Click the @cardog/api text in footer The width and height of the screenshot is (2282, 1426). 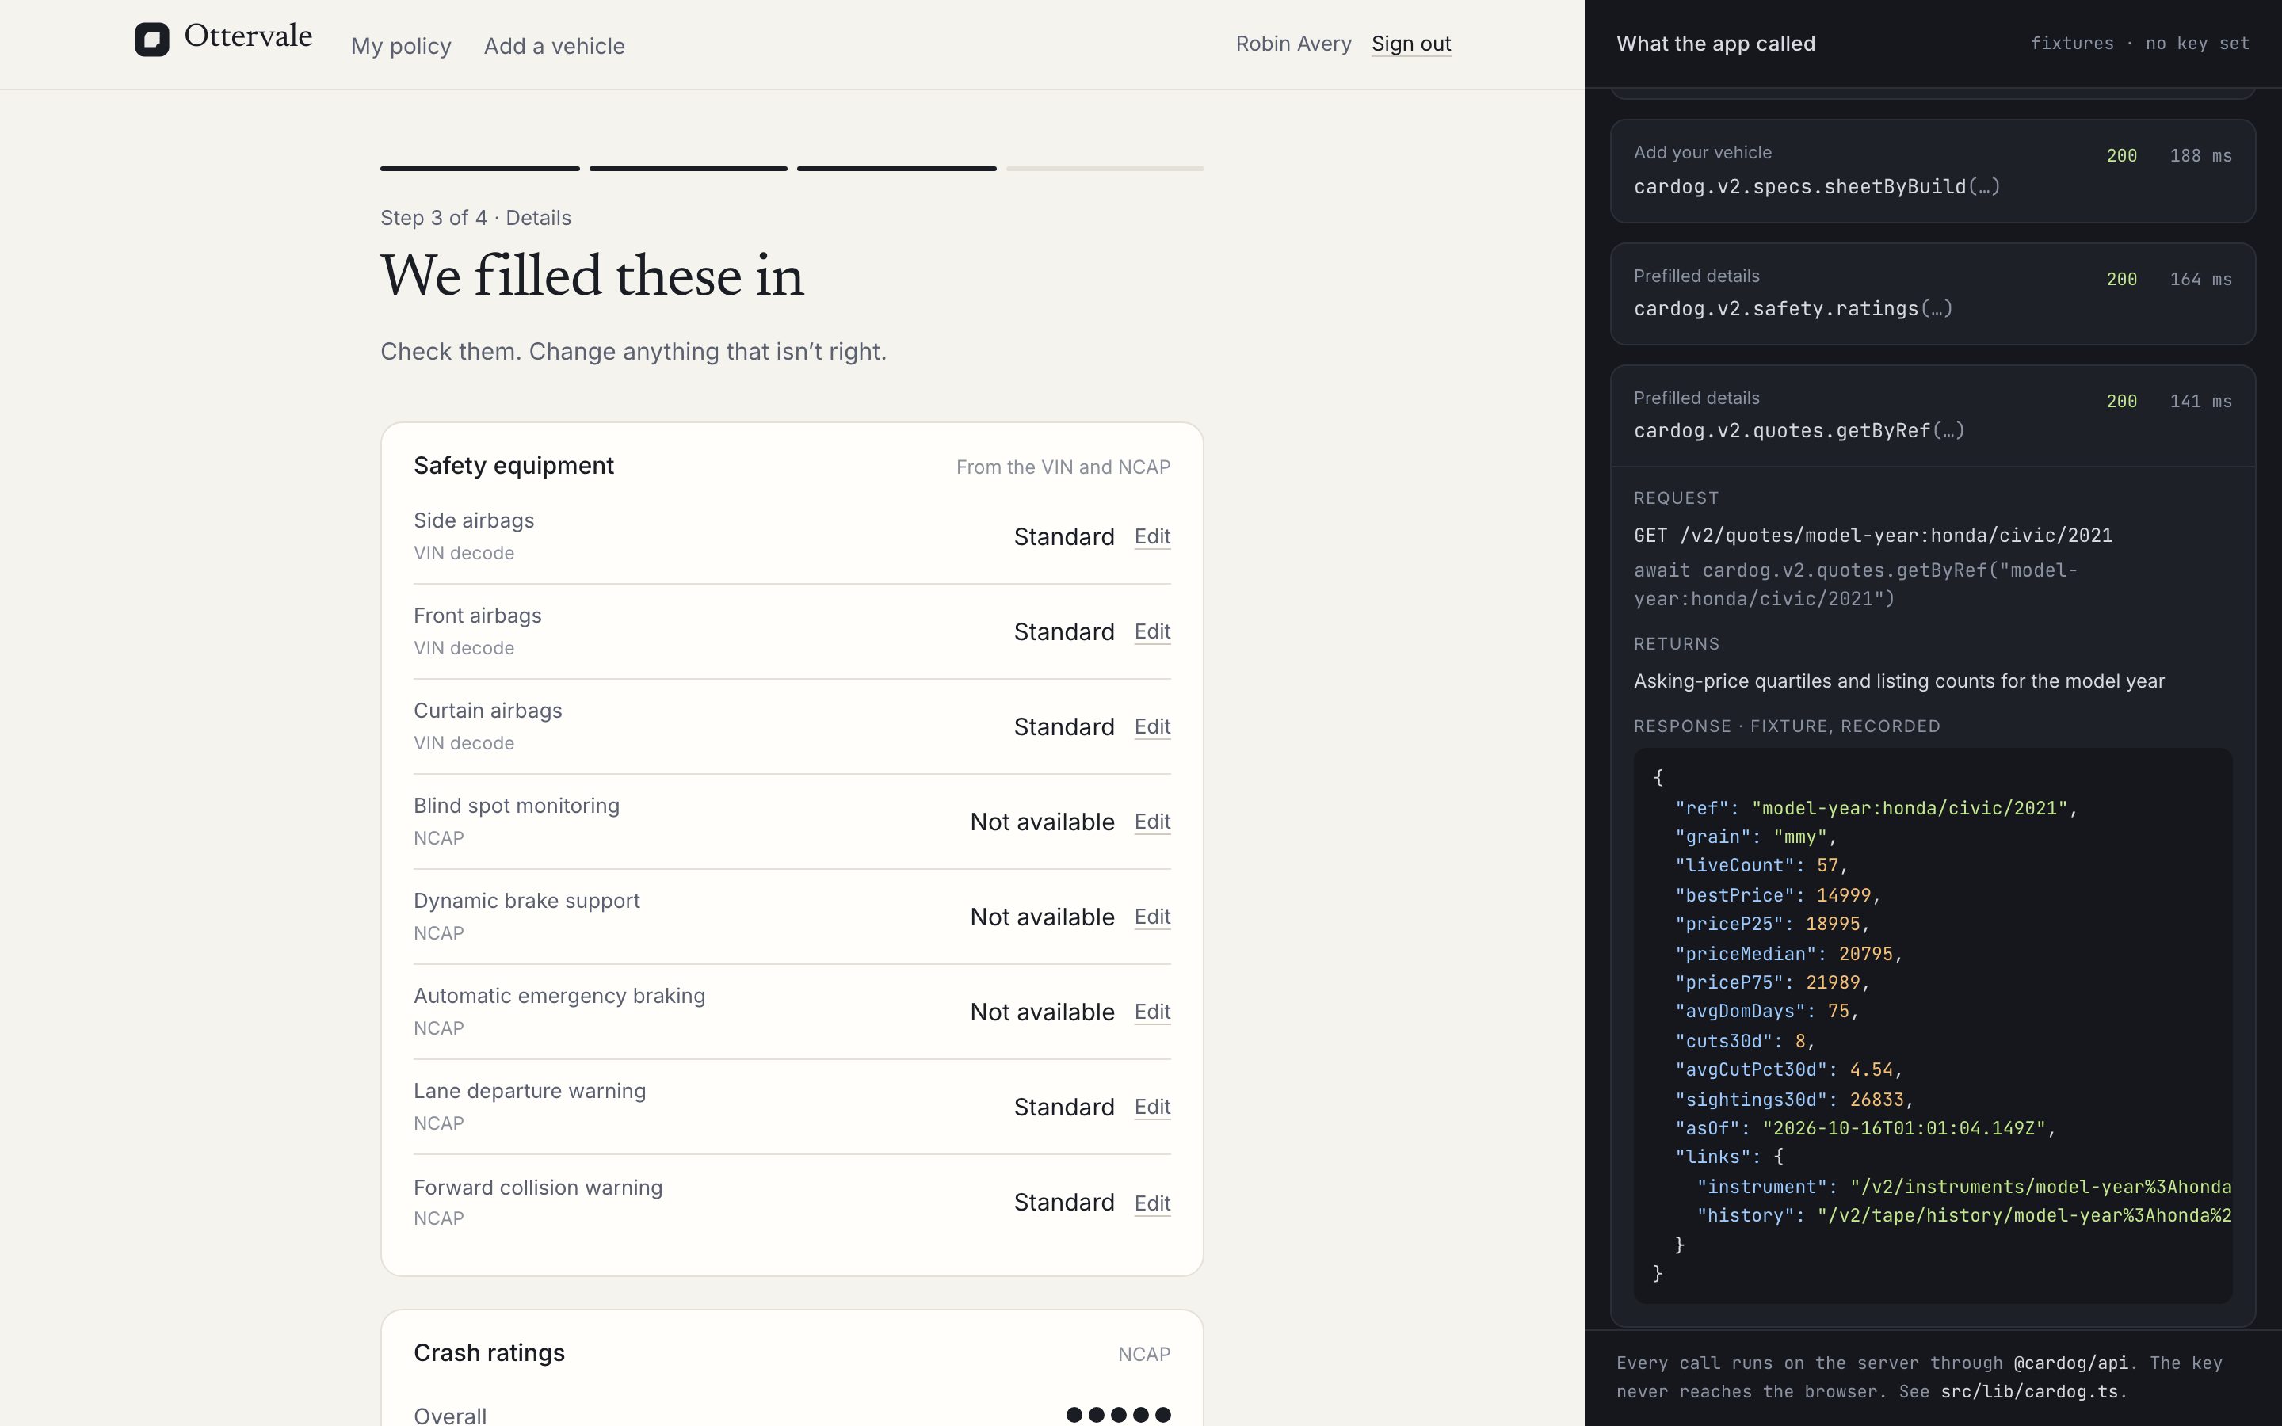click(x=2070, y=1363)
